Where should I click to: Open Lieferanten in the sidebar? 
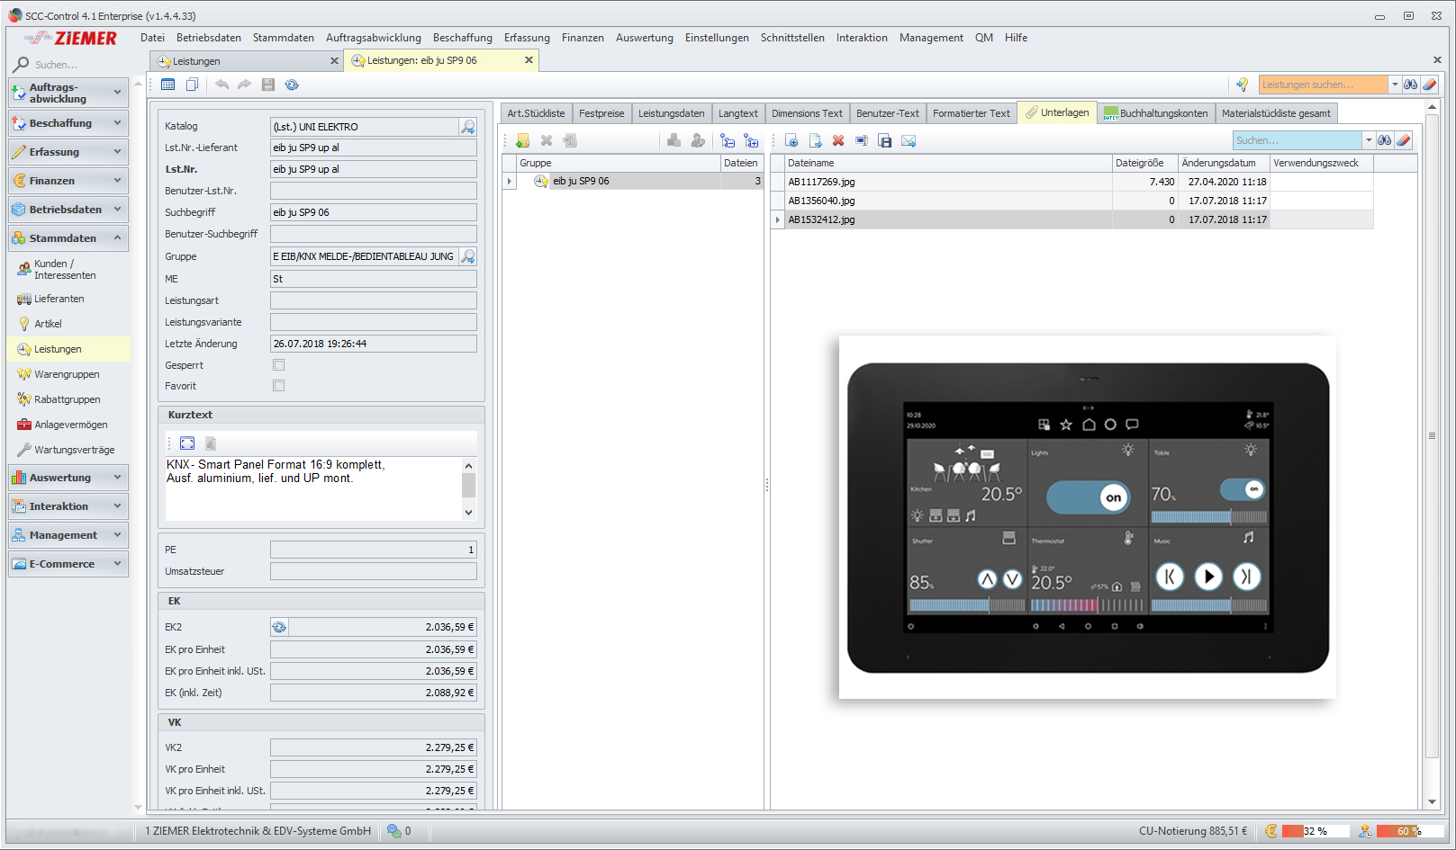coord(59,299)
